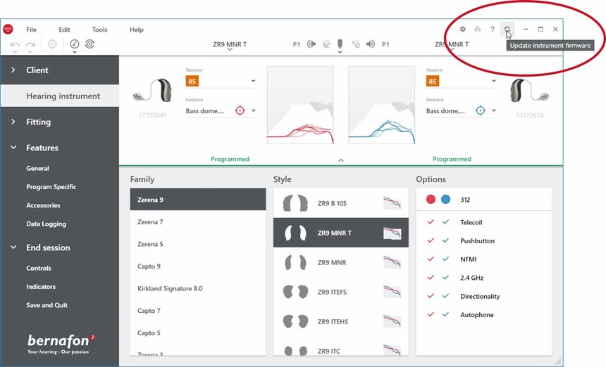Click the microphone icon in center toolbar
This screenshot has width=606, height=367.
pos(340,44)
